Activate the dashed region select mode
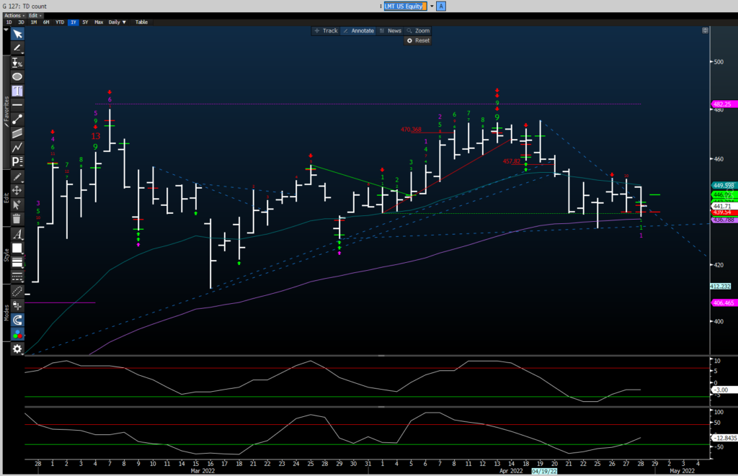 tap(17, 292)
